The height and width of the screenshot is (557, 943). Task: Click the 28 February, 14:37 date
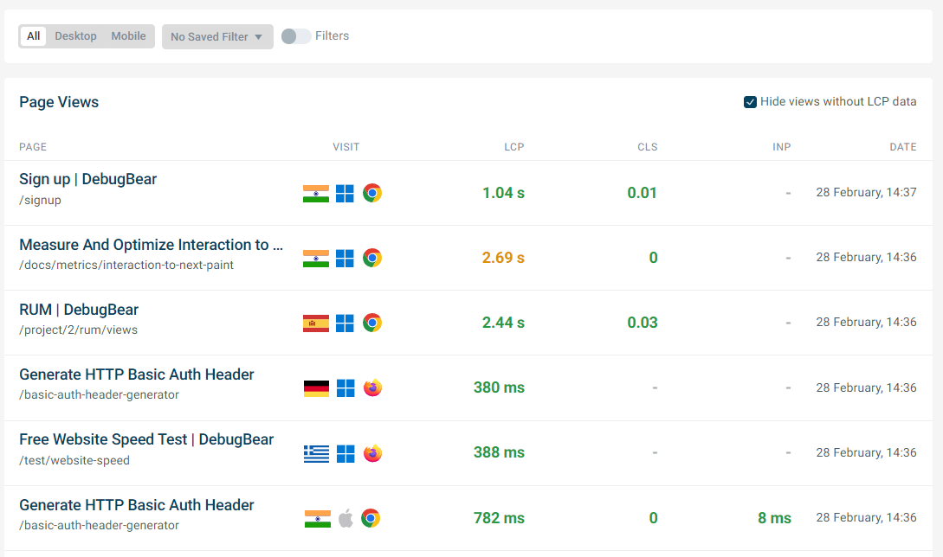(866, 192)
